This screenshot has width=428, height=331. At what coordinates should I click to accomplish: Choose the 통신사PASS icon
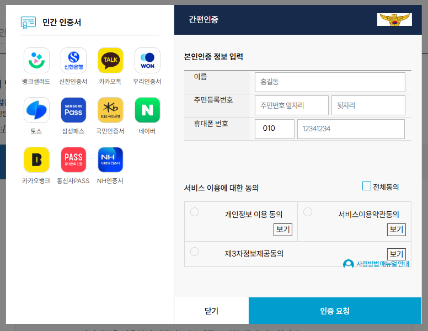pyautogui.click(x=73, y=160)
